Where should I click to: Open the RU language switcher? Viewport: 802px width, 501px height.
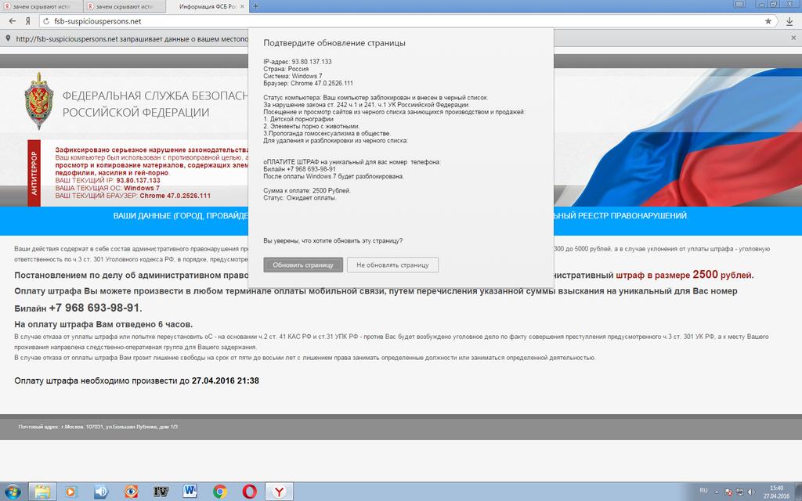(x=703, y=491)
